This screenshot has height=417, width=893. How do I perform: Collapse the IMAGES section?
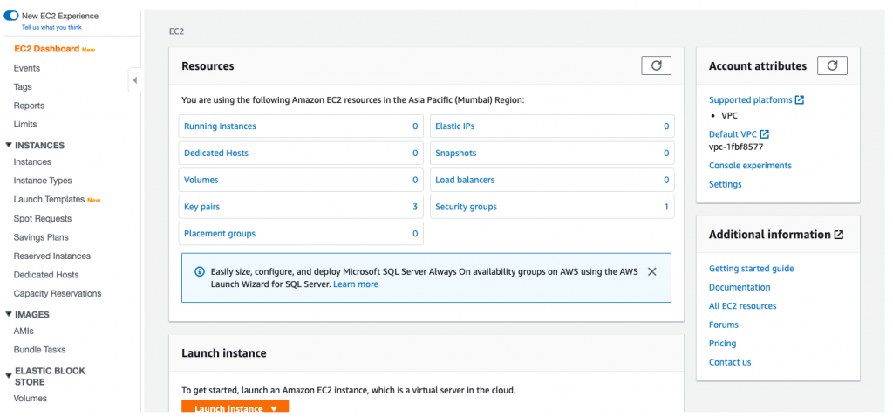(9, 314)
